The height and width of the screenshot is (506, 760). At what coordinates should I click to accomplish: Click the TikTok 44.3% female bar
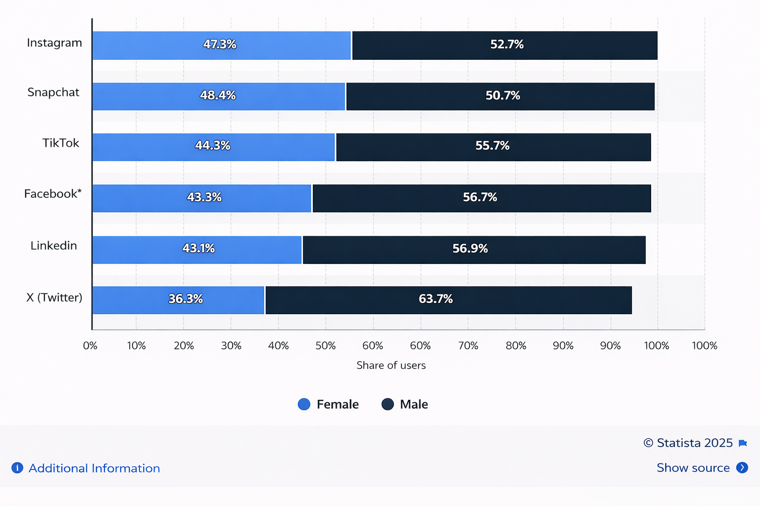(x=214, y=146)
